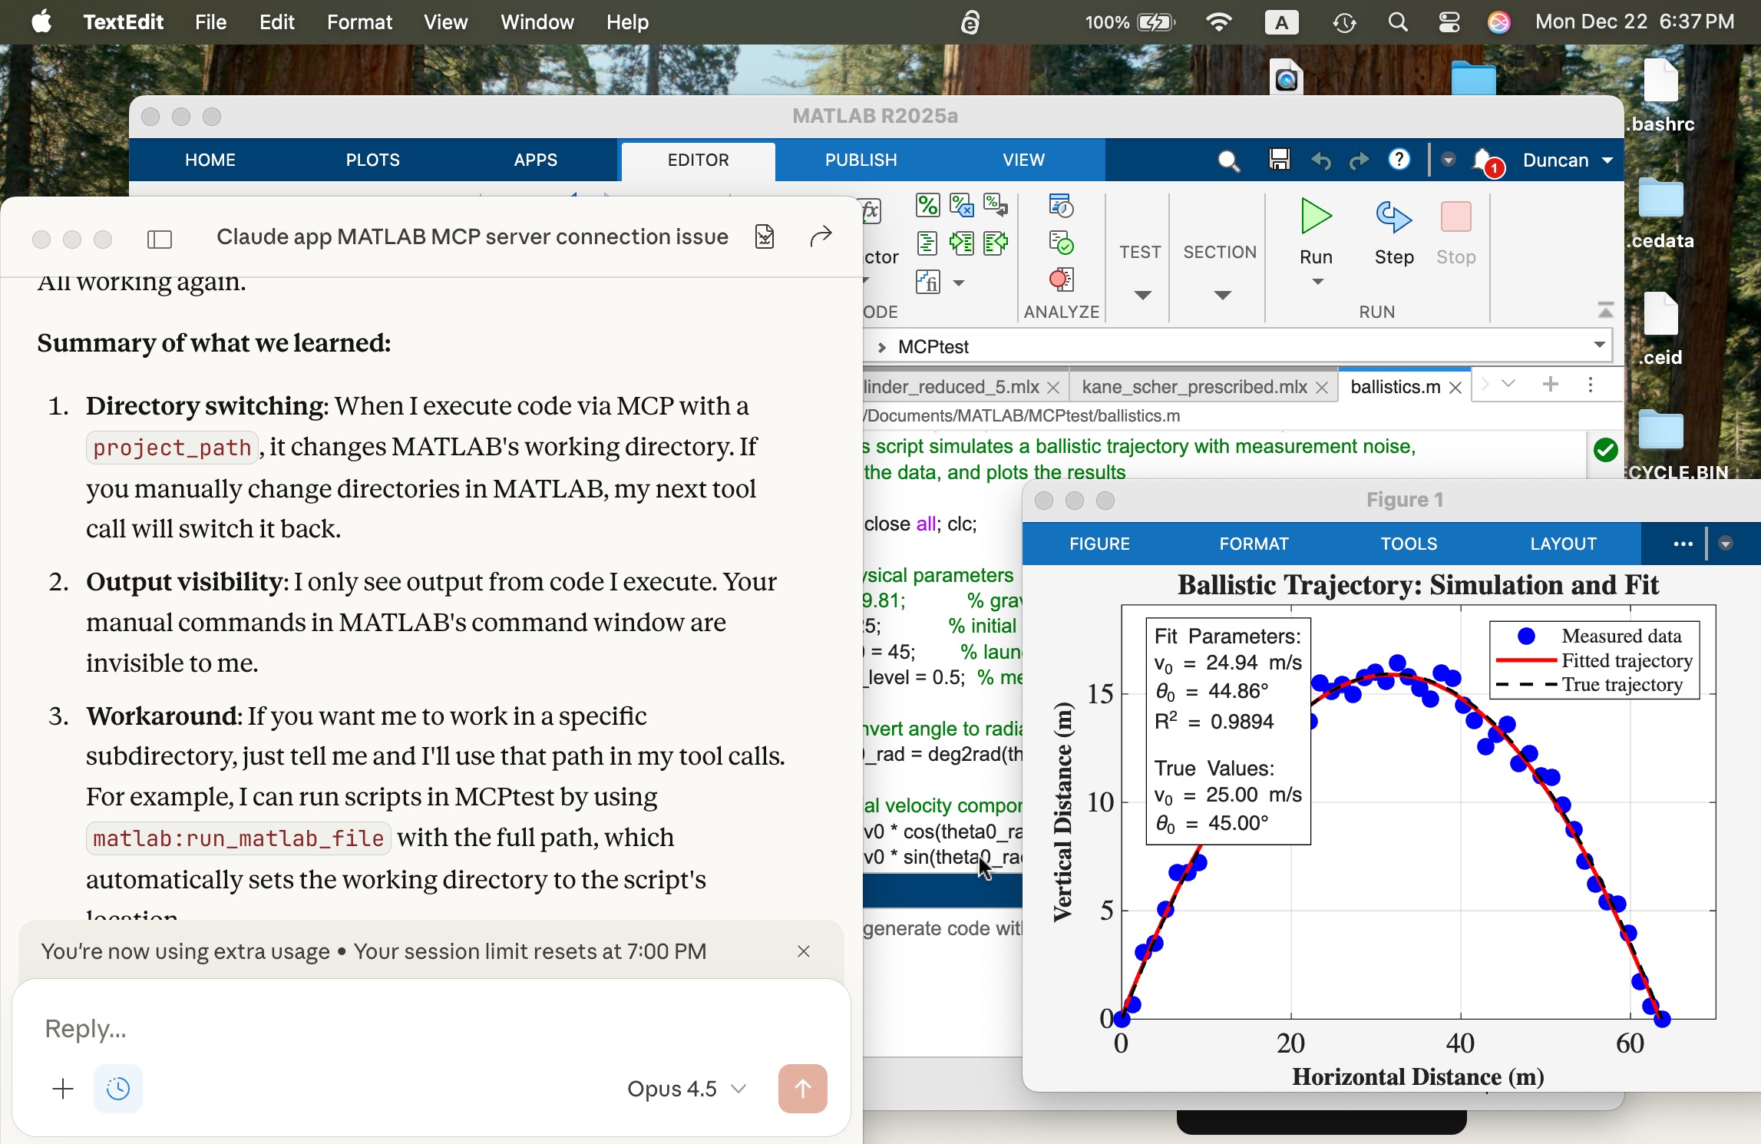Open macOS Control Center toggles icon

point(1449,22)
